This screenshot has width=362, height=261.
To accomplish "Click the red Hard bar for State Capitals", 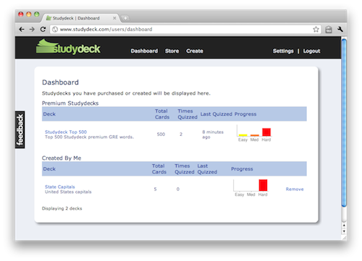I will tap(263, 185).
